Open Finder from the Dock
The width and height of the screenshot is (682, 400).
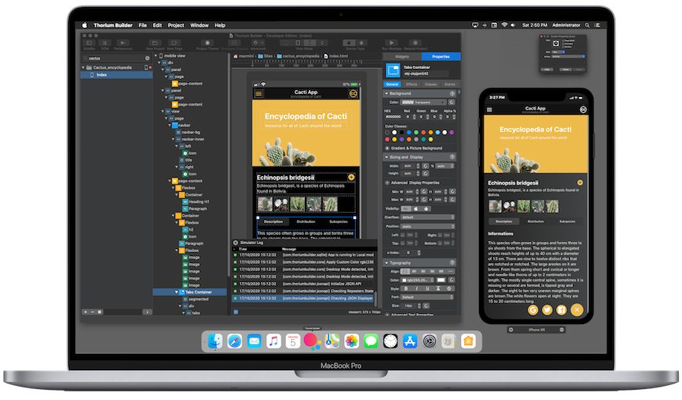point(215,341)
